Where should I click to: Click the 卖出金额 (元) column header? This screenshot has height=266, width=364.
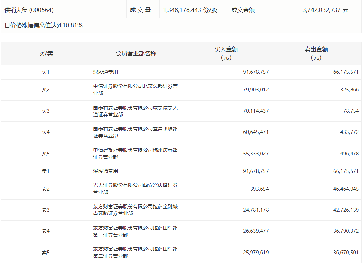pos(316,54)
